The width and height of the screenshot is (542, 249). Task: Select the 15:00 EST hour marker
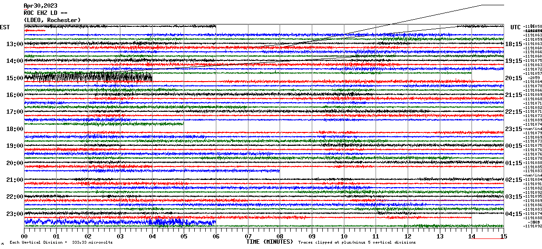(14, 78)
